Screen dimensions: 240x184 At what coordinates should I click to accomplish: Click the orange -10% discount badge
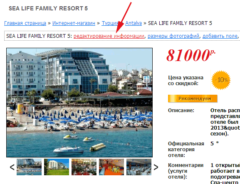221,80
